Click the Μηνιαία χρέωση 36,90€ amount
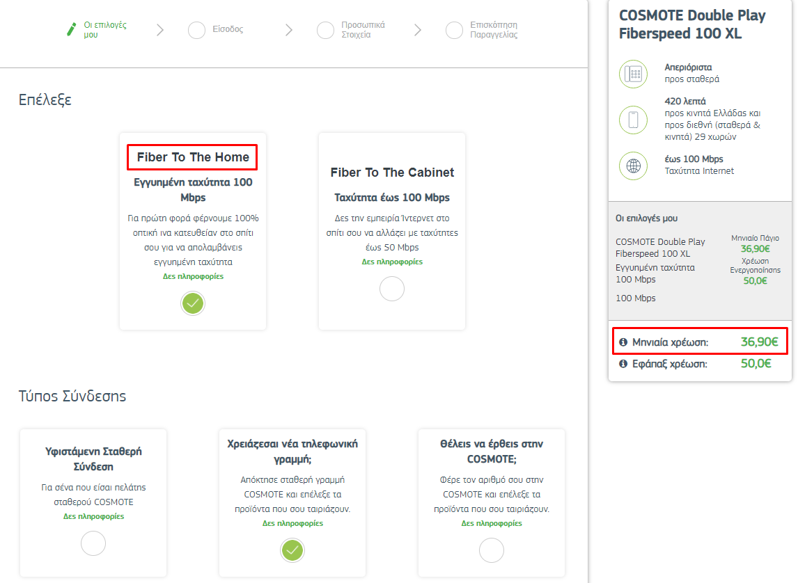Screen dimensions: 798x583 tap(759, 342)
